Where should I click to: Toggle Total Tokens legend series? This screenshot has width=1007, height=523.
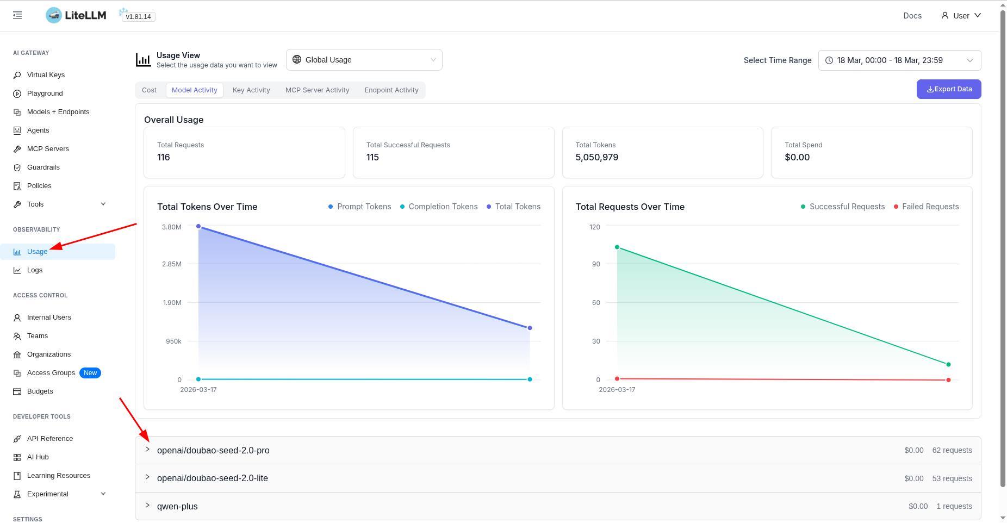coord(513,207)
